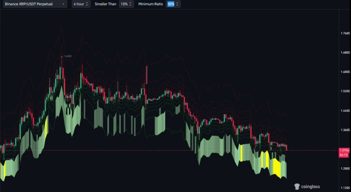Click the 1.2756 current price label
This screenshot has width=351, height=192.
click(x=344, y=150)
